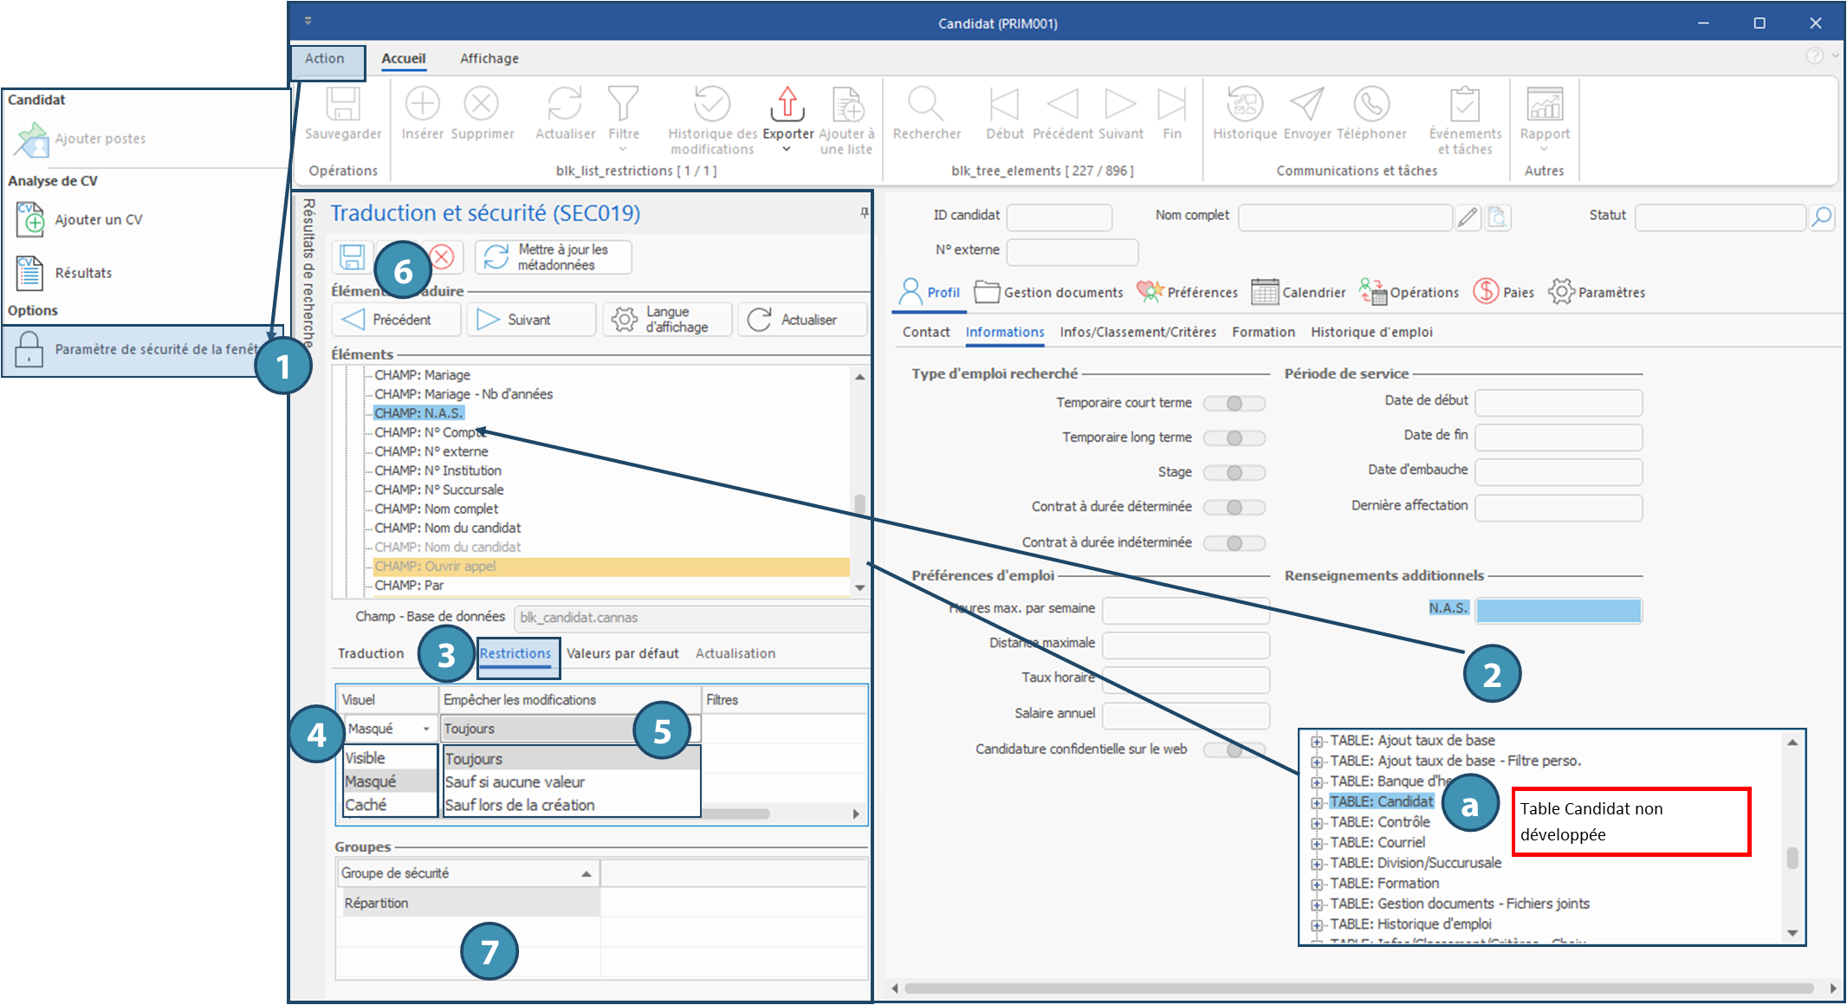The width and height of the screenshot is (1847, 1005).
Task: Enable the Stage toggle
Action: (1235, 473)
